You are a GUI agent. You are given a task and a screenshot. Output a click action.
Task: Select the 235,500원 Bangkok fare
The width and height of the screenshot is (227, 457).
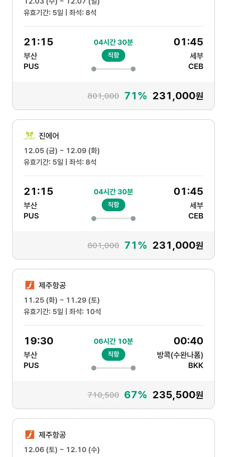pyautogui.click(x=178, y=395)
